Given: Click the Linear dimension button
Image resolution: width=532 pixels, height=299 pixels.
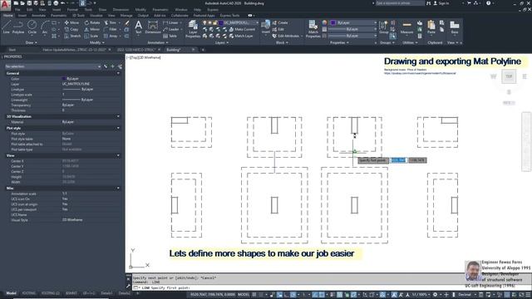Looking at the screenshot, I should click(x=170, y=22).
